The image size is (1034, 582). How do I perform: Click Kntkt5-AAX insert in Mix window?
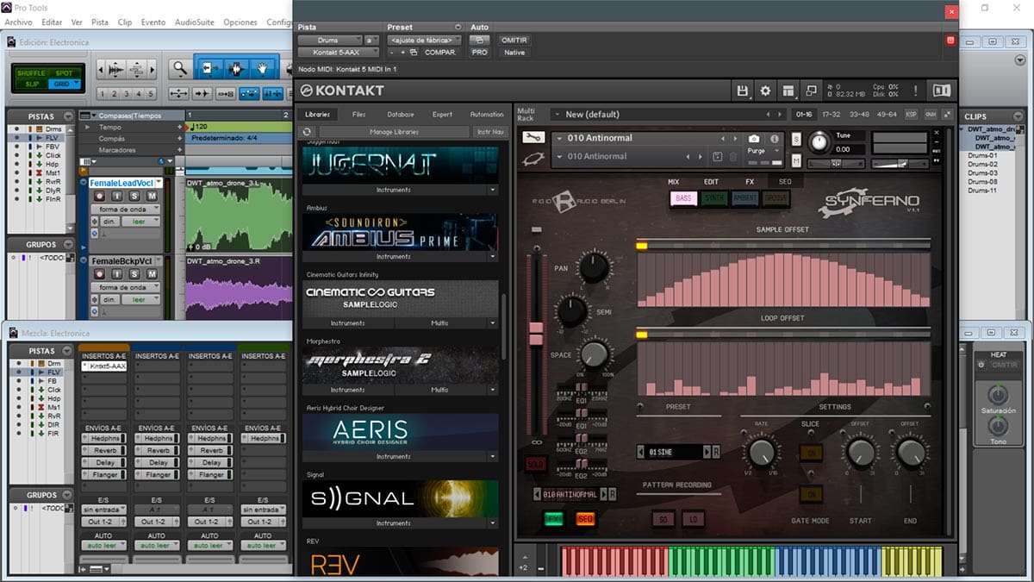point(104,366)
